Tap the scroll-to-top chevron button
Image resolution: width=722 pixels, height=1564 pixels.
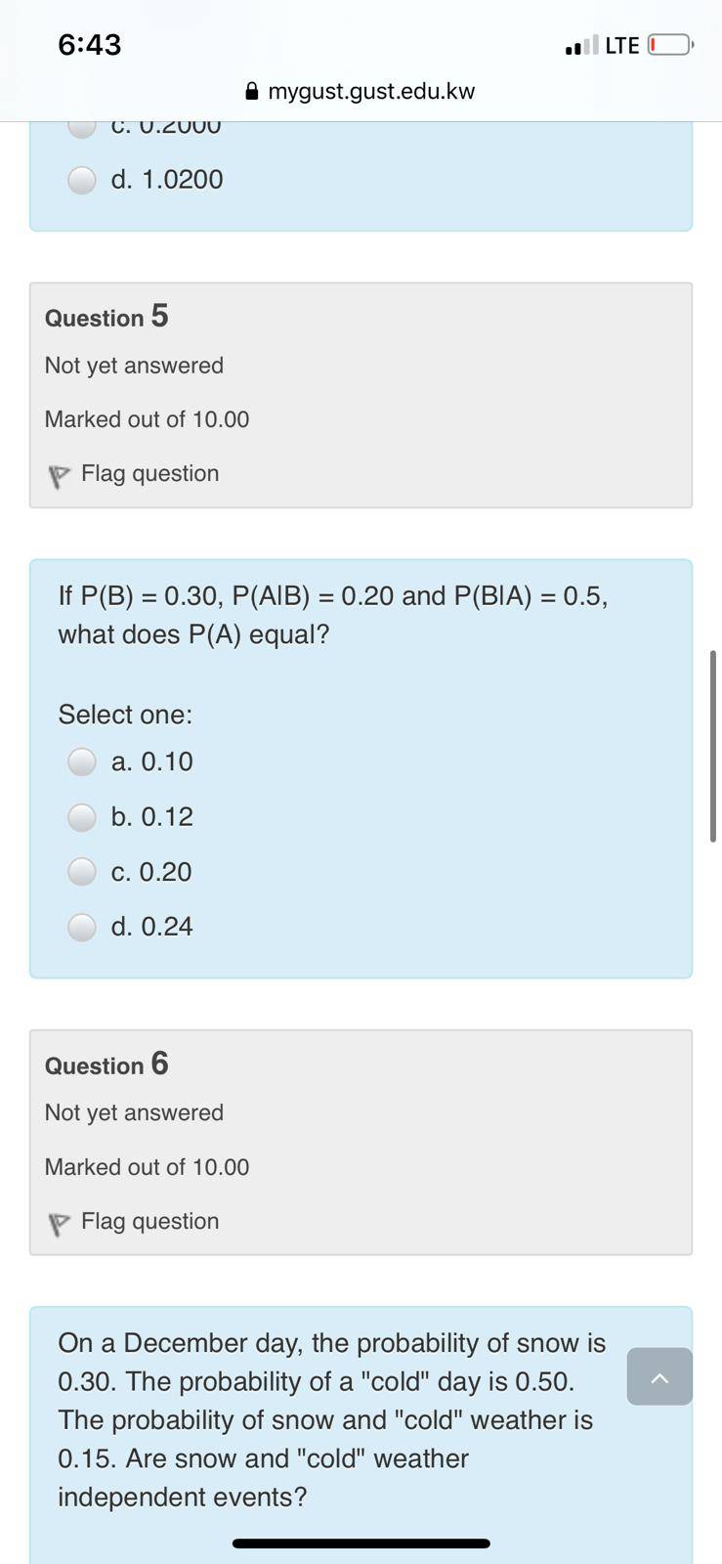659,1376
